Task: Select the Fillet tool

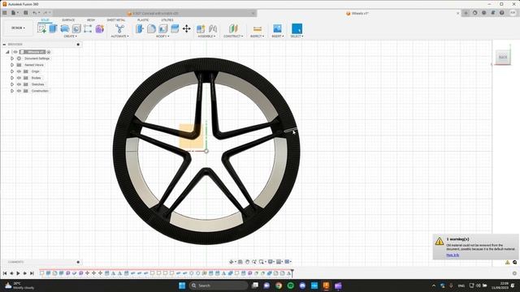Action: click(151, 29)
